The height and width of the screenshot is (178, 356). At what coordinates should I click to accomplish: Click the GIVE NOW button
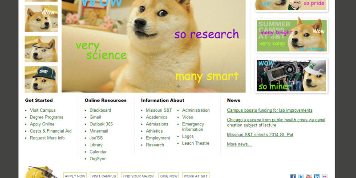(169, 176)
